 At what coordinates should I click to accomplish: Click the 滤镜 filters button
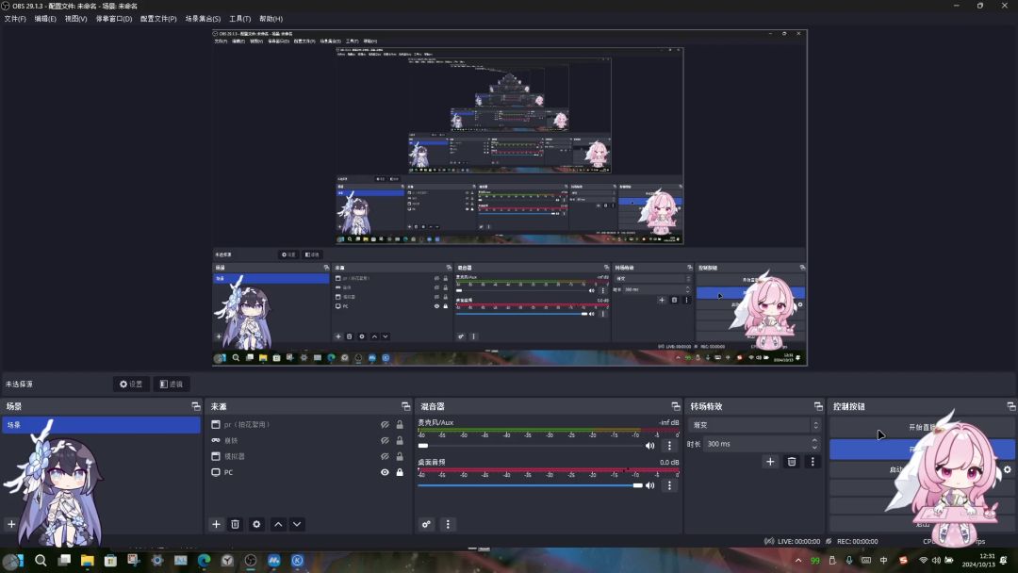pos(172,385)
